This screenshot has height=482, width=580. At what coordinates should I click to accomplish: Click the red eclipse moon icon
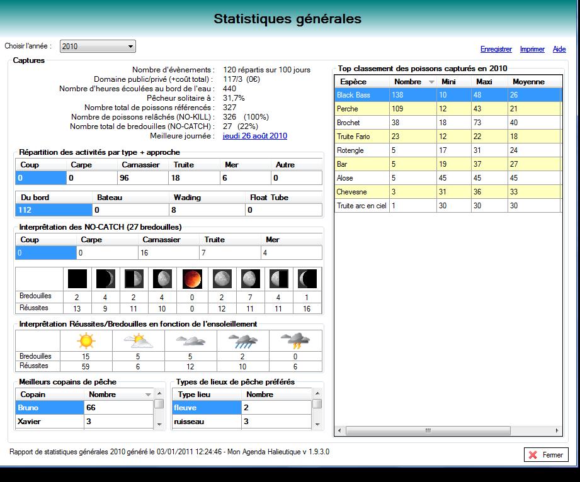point(192,279)
